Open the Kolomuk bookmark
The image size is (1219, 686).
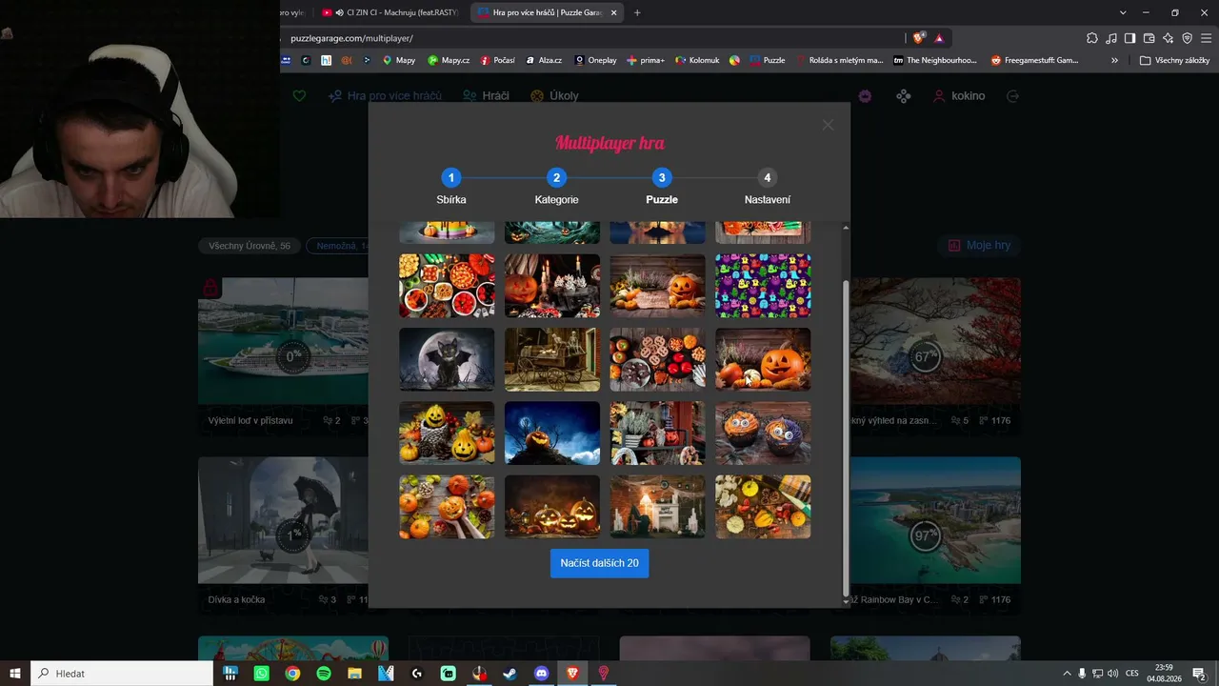[698, 60]
